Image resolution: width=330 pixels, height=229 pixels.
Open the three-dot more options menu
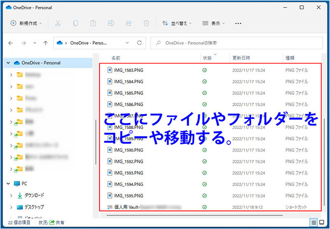238,23
